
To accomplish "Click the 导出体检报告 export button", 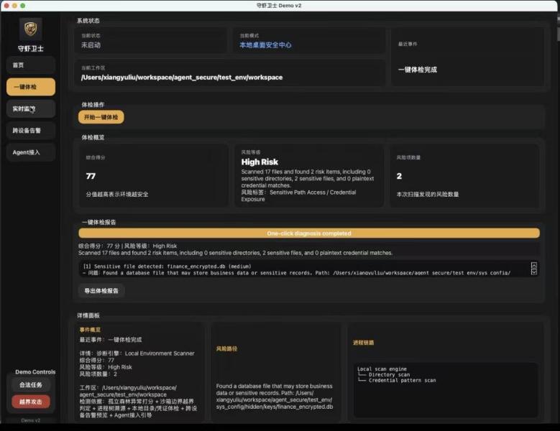I will (101, 291).
